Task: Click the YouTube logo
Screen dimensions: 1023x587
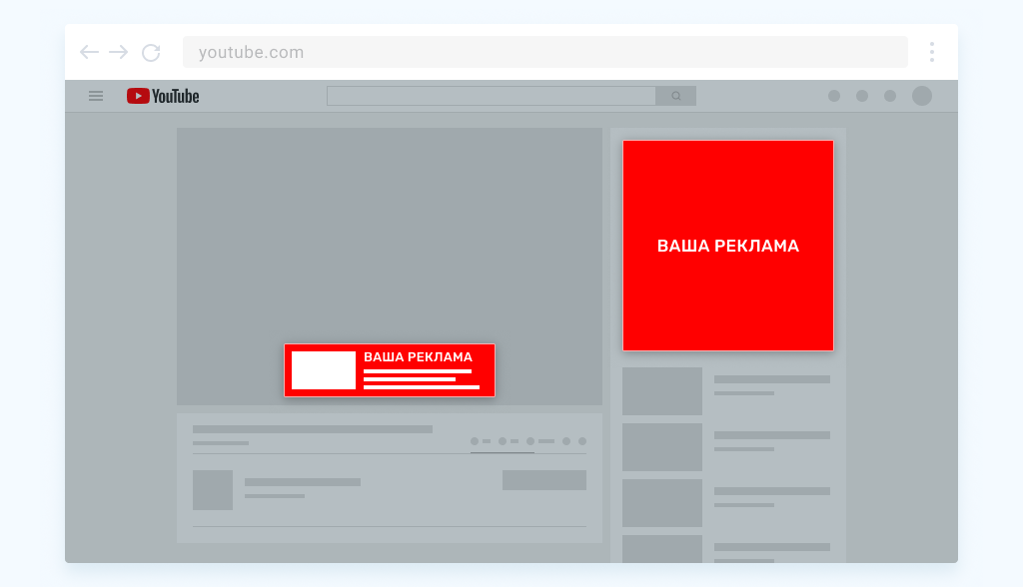Action: [x=163, y=96]
